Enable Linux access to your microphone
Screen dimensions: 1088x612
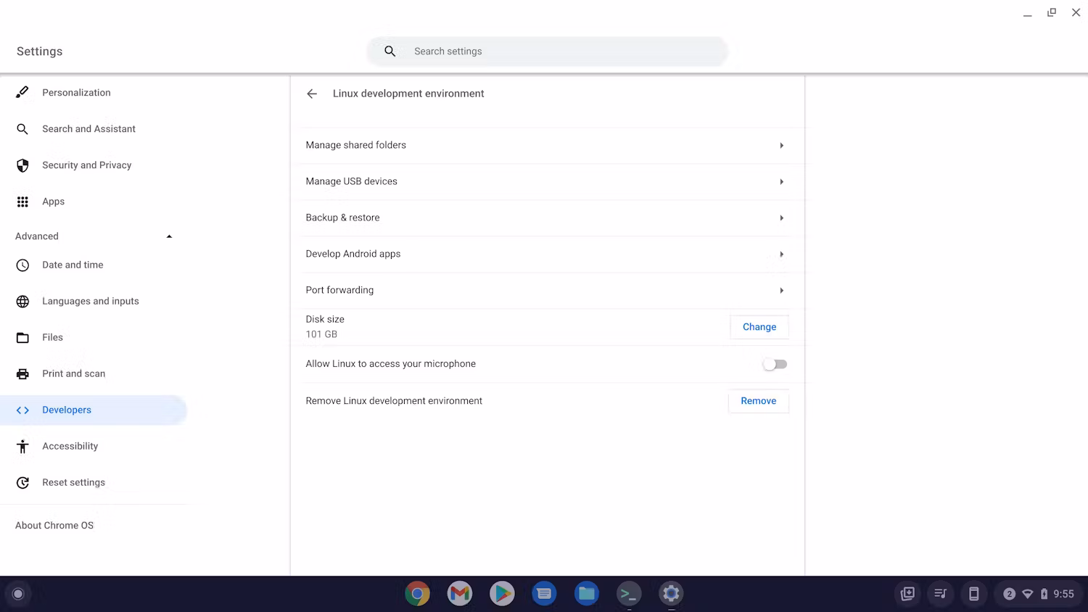pyautogui.click(x=774, y=364)
